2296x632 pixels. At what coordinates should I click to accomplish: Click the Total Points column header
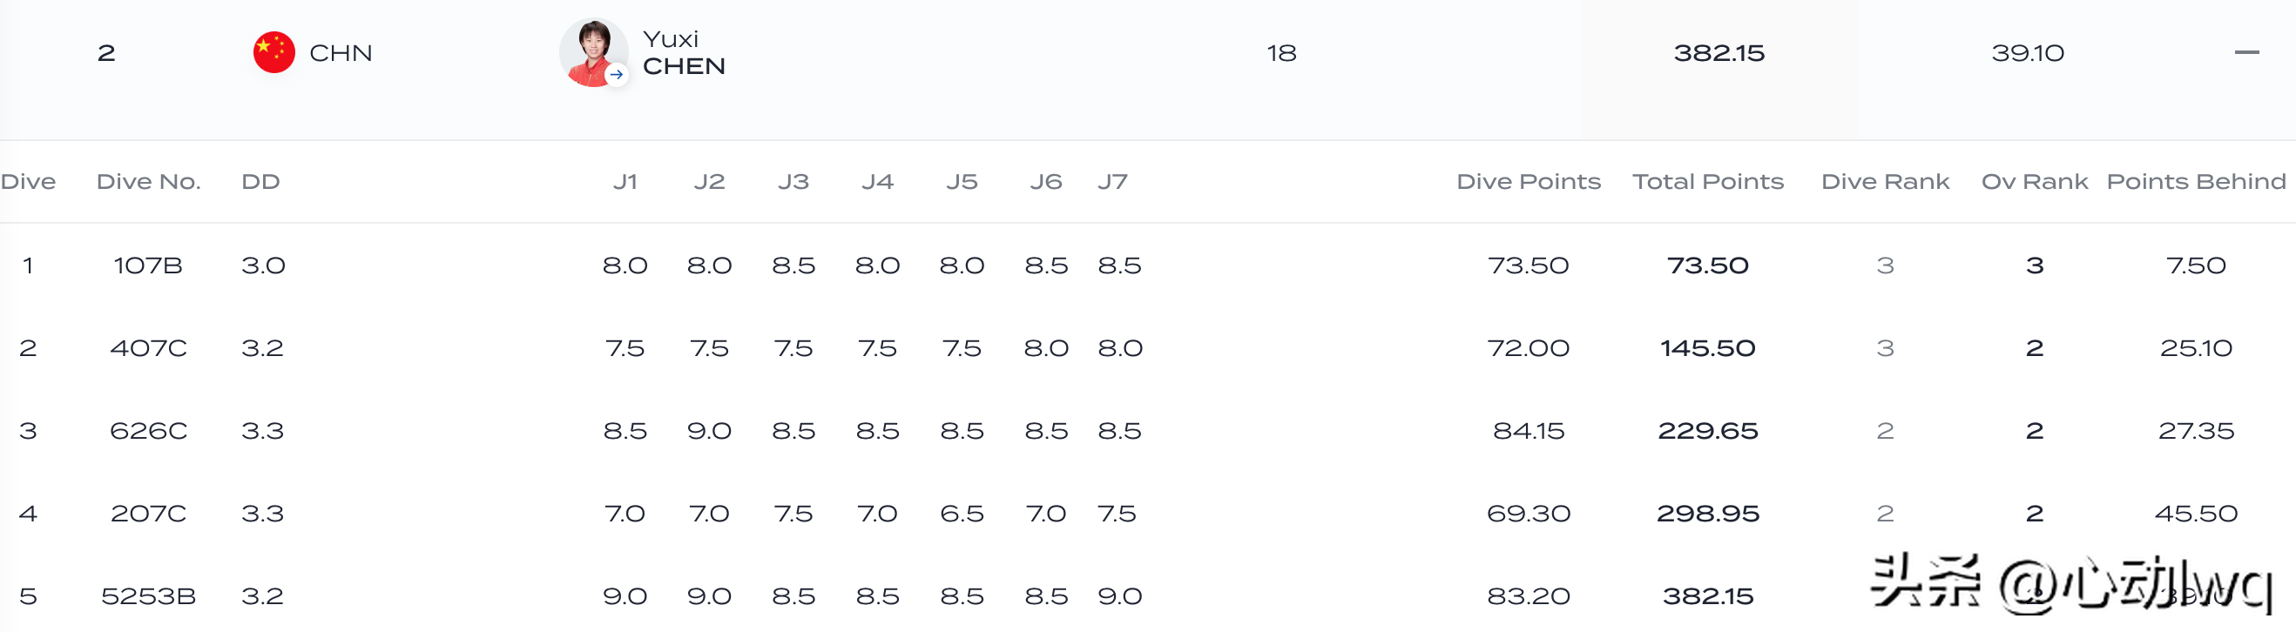(x=1708, y=182)
